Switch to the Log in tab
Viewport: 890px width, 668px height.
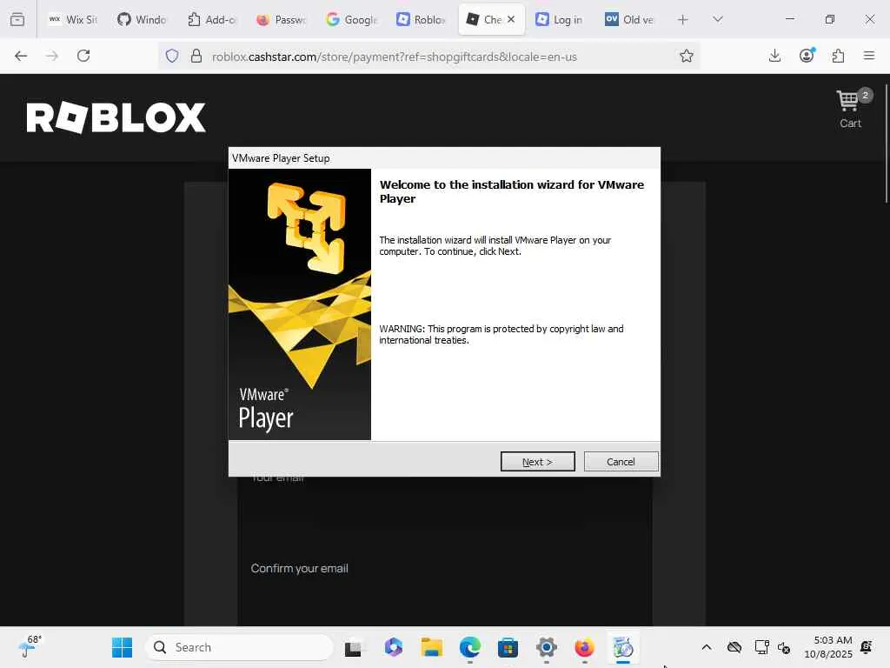(x=560, y=19)
